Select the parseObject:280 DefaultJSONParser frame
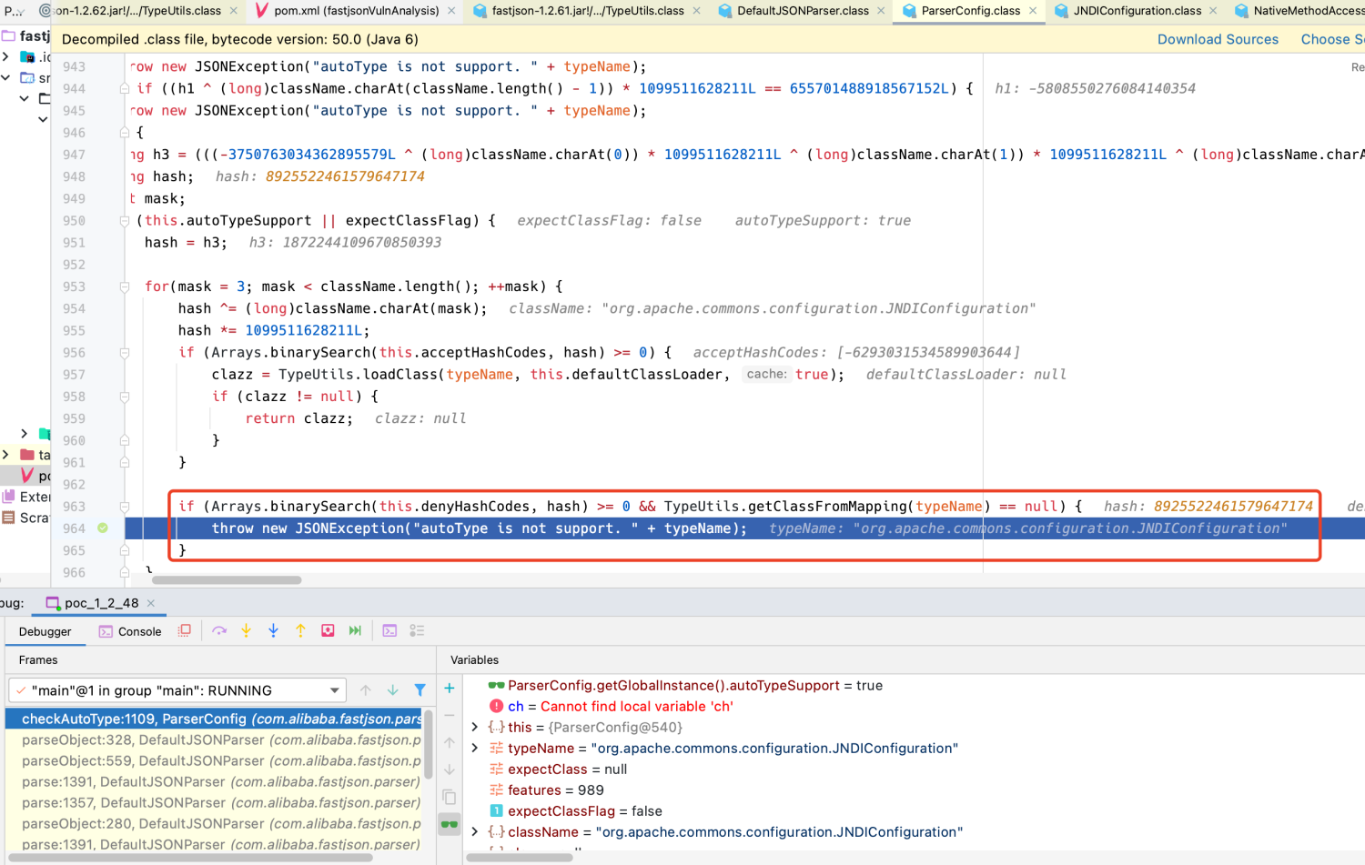The width and height of the screenshot is (1365, 865). (x=214, y=824)
